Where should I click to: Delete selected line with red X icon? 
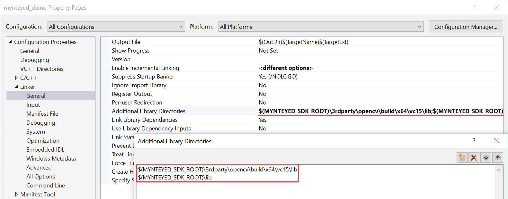(474, 157)
